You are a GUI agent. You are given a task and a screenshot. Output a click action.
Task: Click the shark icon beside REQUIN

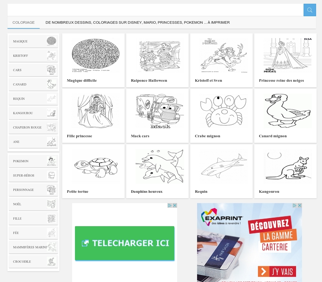click(x=51, y=99)
